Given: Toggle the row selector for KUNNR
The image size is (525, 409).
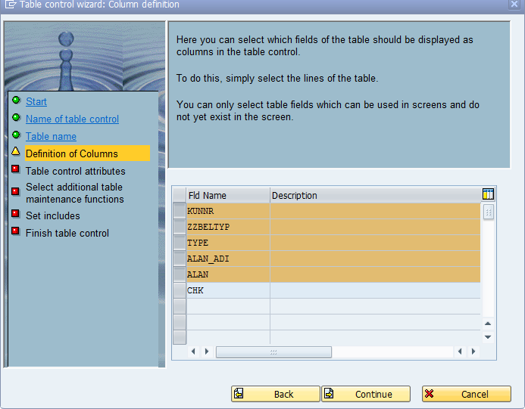Looking at the screenshot, I should pyautogui.click(x=180, y=211).
